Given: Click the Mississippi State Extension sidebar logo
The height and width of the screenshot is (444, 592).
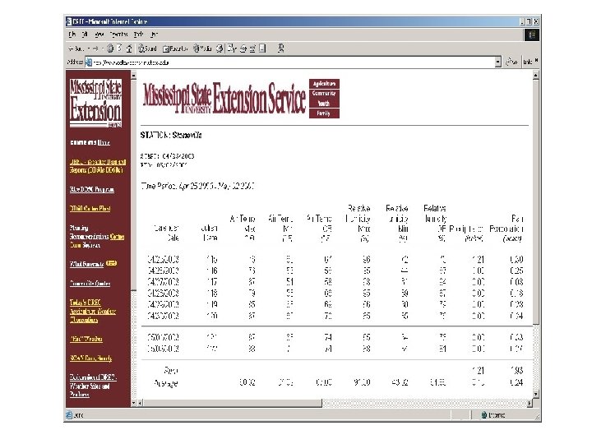Looking at the screenshot, I should (x=95, y=103).
